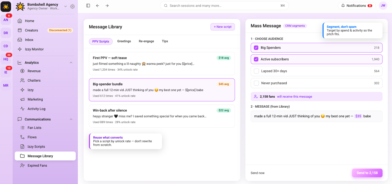The height and width of the screenshot is (184, 392).
Task: Open Marketing megaphone icon
Action: 23,99
